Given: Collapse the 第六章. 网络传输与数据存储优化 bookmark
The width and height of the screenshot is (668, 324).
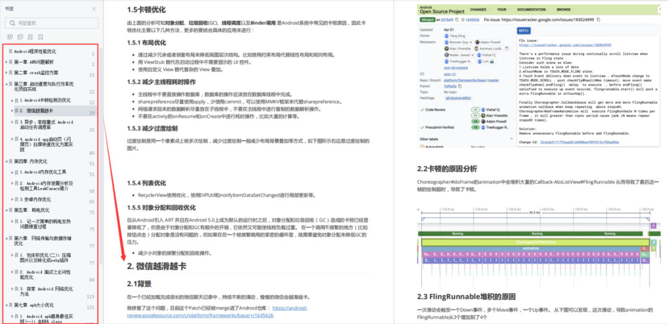Looking at the screenshot, I should 6,238.
